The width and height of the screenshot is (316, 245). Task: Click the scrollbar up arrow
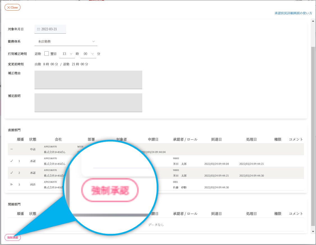coord(313,21)
